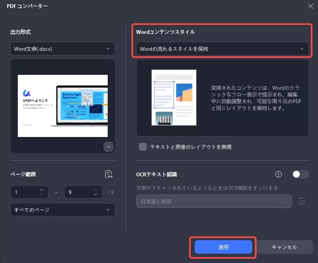Screen dimensions: 318x263
Task: Decrease the start page number
Action: (42, 194)
